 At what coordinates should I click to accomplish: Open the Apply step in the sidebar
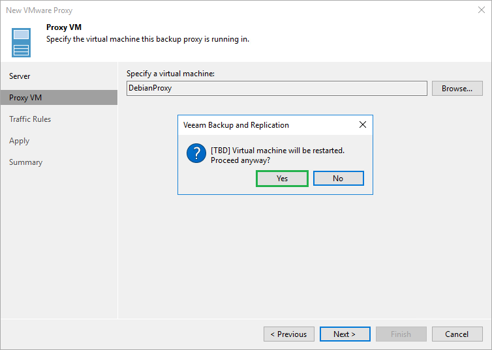coord(19,141)
